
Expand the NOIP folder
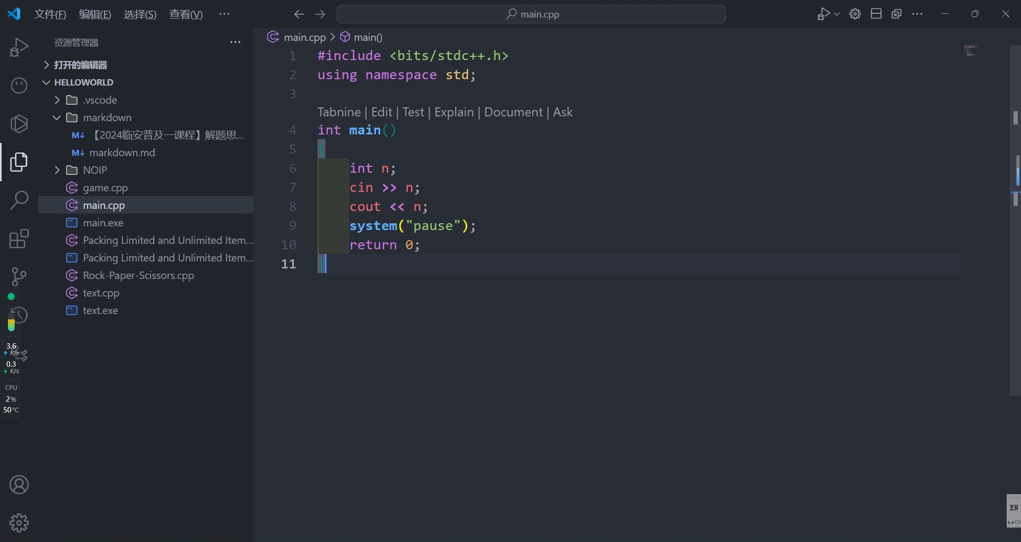click(95, 170)
